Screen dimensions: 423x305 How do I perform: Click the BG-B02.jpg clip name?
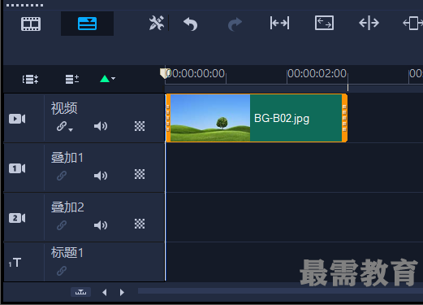coord(282,119)
